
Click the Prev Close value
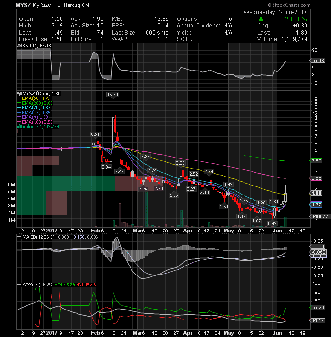point(57,39)
